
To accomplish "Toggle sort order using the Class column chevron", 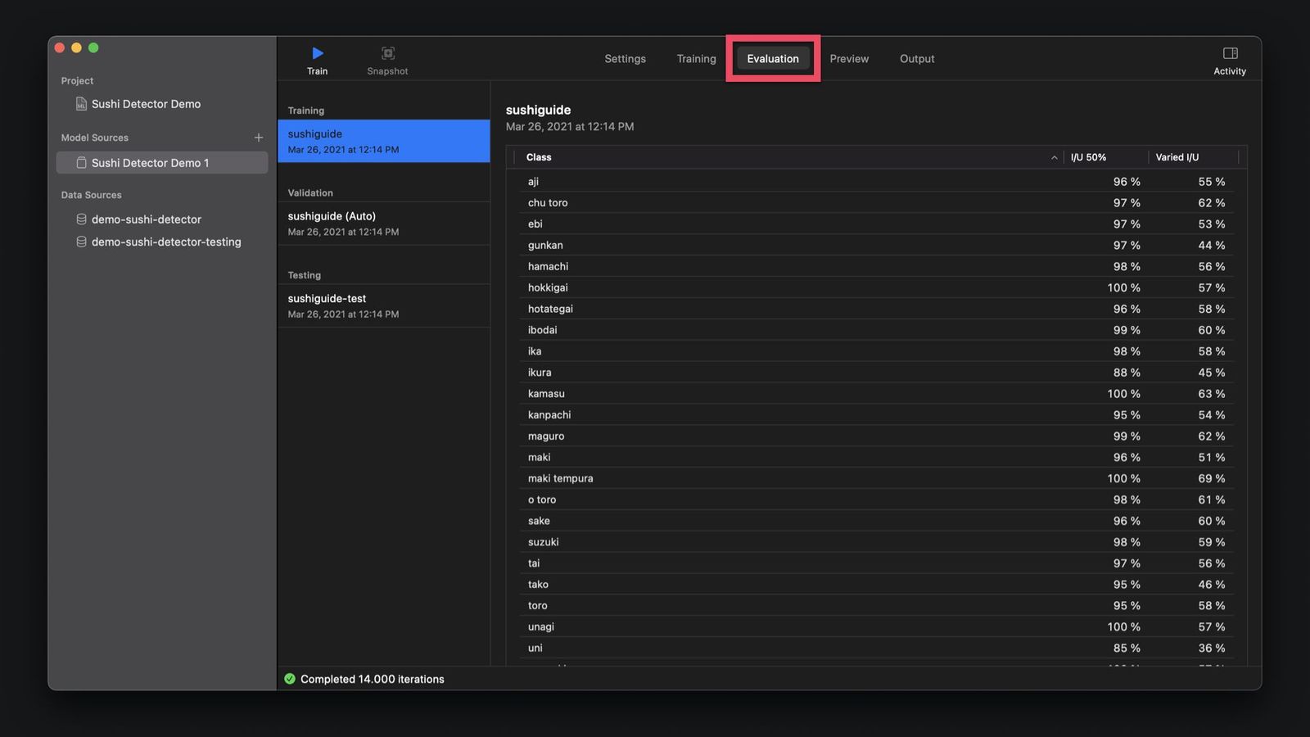I will click(x=1054, y=157).
